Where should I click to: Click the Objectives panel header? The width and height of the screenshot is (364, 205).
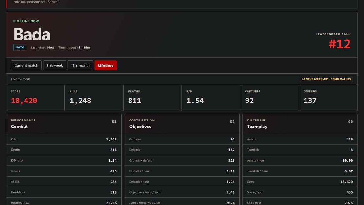pyautogui.click(x=182, y=124)
